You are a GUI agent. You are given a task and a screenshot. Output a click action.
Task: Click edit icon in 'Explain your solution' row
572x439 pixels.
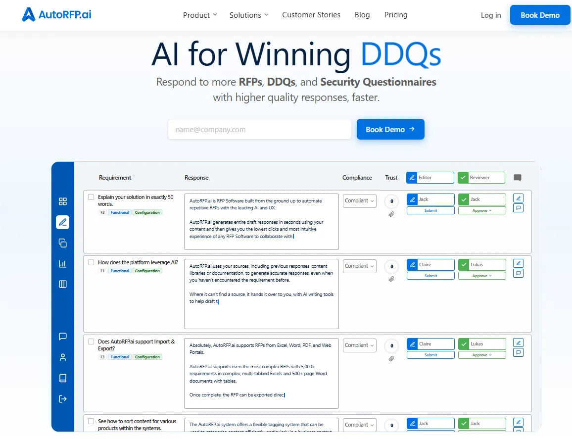pyautogui.click(x=519, y=198)
